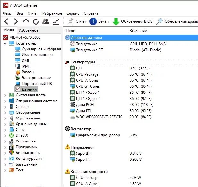Select the Портативный ПК laptop icon
The image size is (198, 187).
tap(18, 84)
